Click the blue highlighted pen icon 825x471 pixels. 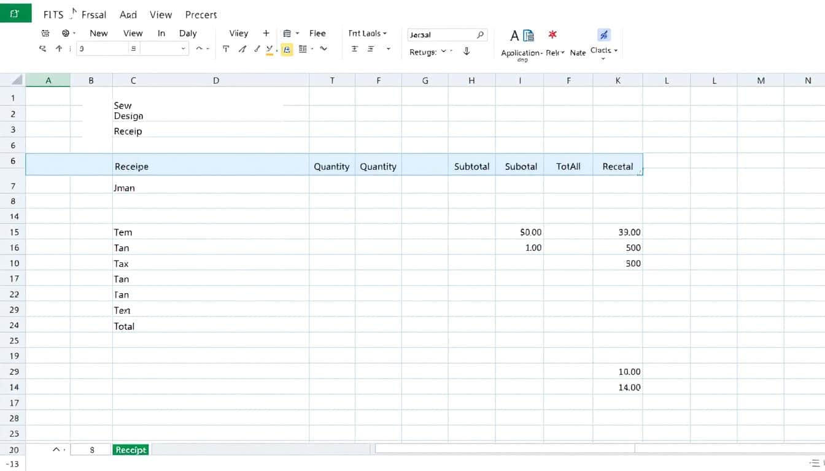(x=604, y=35)
